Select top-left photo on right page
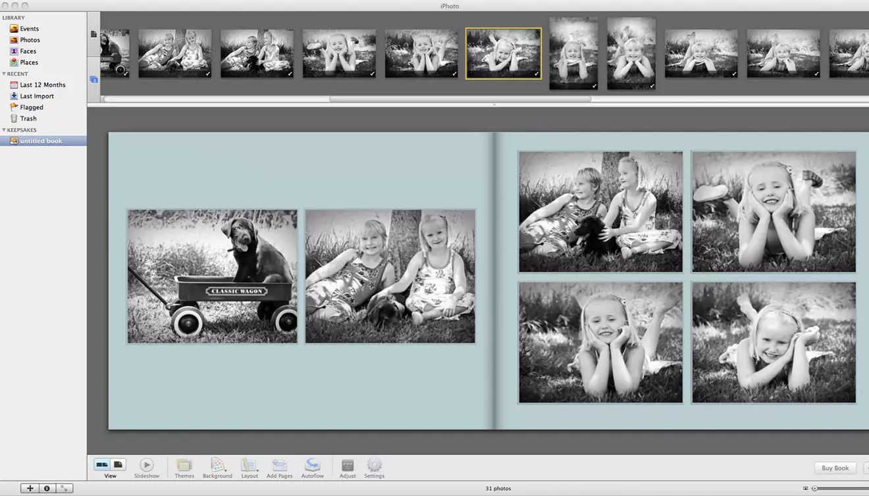Image resolution: width=869 pixels, height=496 pixels. point(600,212)
